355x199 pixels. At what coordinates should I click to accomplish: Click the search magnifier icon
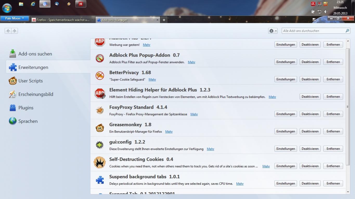click(x=347, y=31)
